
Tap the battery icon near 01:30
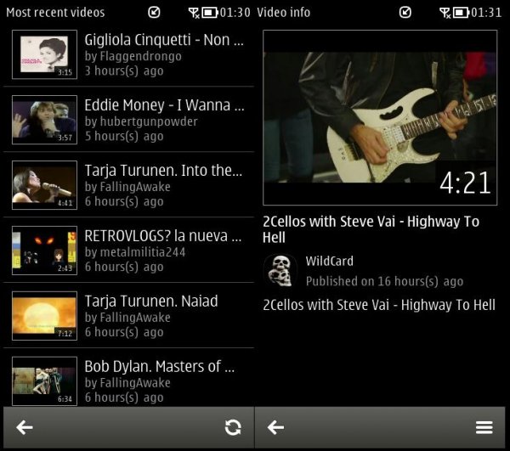pyautogui.click(x=210, y=13)
